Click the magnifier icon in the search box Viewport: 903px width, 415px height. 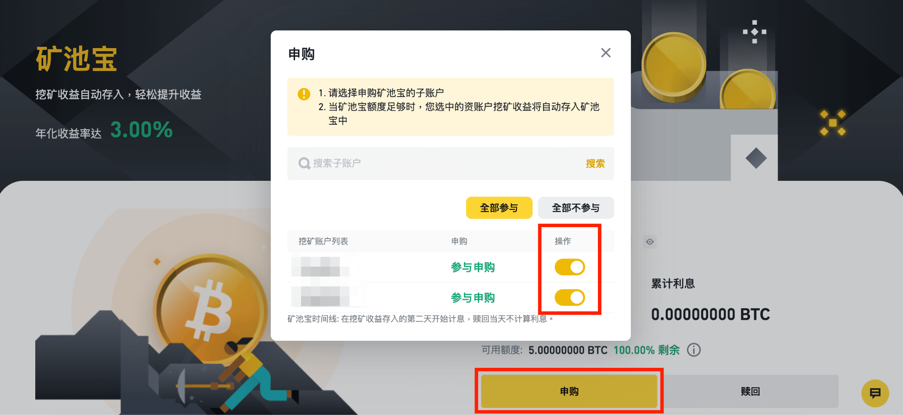point(304,163)
